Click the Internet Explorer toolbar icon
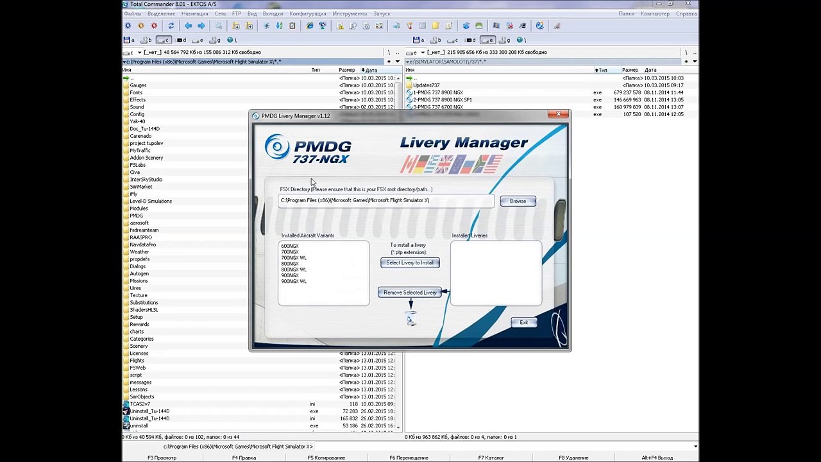821x462 pixels. click(x=310, y=26)
